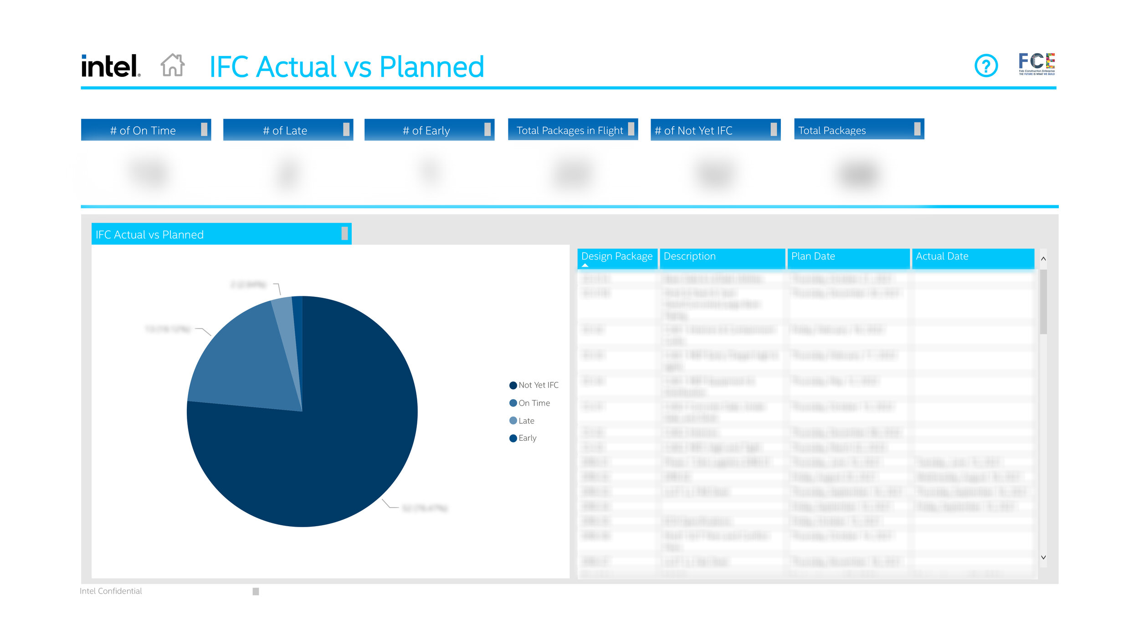Click the info marker on '# of Not Yet IFC'
Image resolution: width=1139 pixels, height=640 pixels.
[x=774, y=129]
